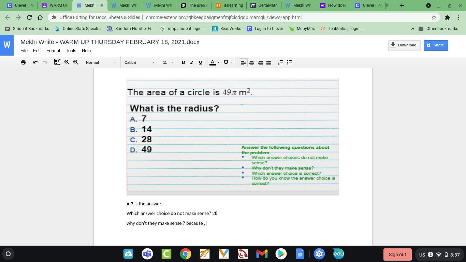Open Gmail from the shelf
The image size is (466, 262).
[262, 254]
